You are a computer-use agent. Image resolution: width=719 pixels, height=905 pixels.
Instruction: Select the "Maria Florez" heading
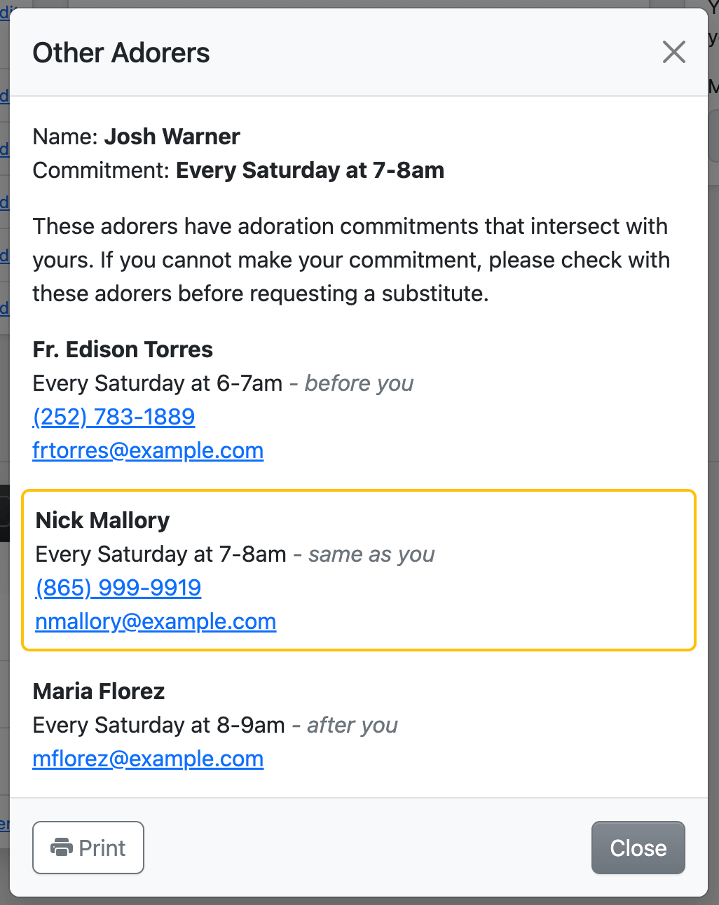tap(99, 691)
